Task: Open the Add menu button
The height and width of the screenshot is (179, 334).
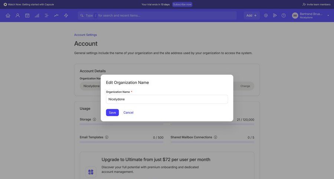Action: click(x=251, y=16)
